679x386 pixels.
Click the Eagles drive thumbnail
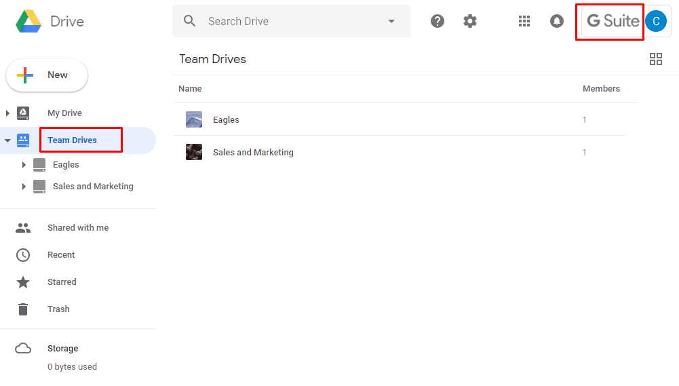(x=194, y=119)
